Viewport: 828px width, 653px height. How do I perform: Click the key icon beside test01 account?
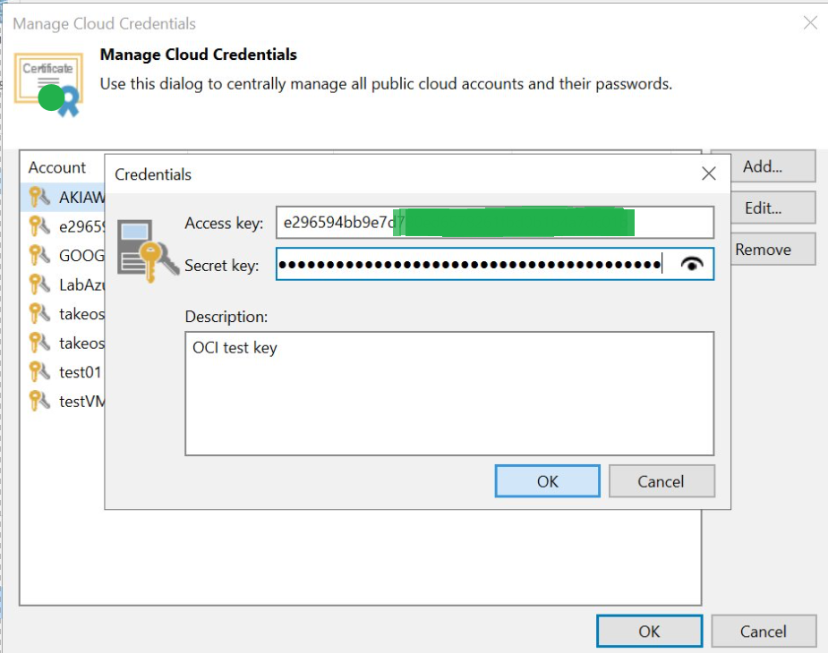pos(39,371)
